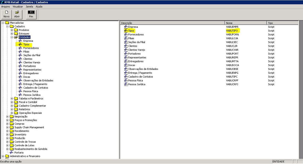Screen dimensions: 303x164
Task: Click Tipos icon in Descrição list
Action: click(x=126, y=30)
